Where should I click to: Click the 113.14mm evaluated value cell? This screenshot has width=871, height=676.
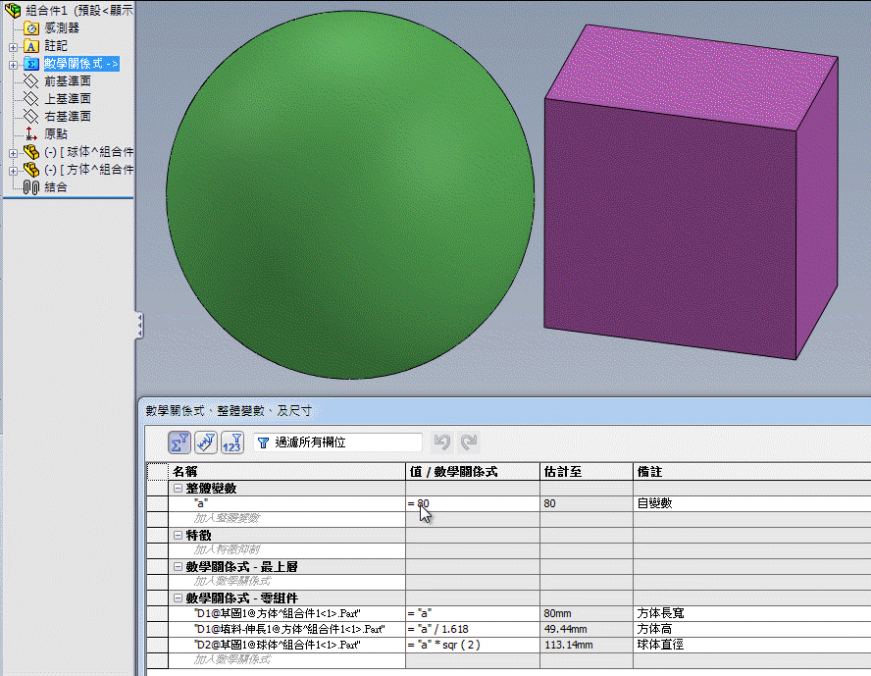tap(587, 645)
